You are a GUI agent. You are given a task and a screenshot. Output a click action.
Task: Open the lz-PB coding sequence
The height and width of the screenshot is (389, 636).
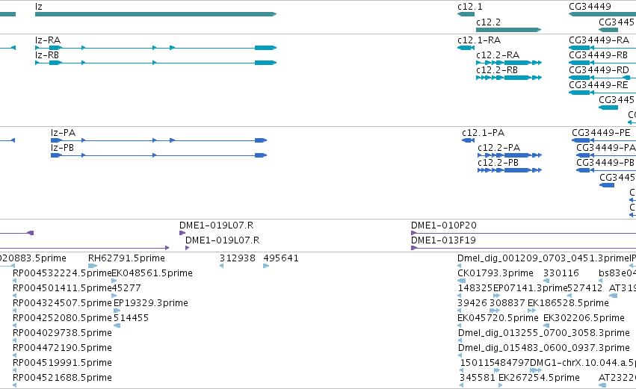coord(158,155)
